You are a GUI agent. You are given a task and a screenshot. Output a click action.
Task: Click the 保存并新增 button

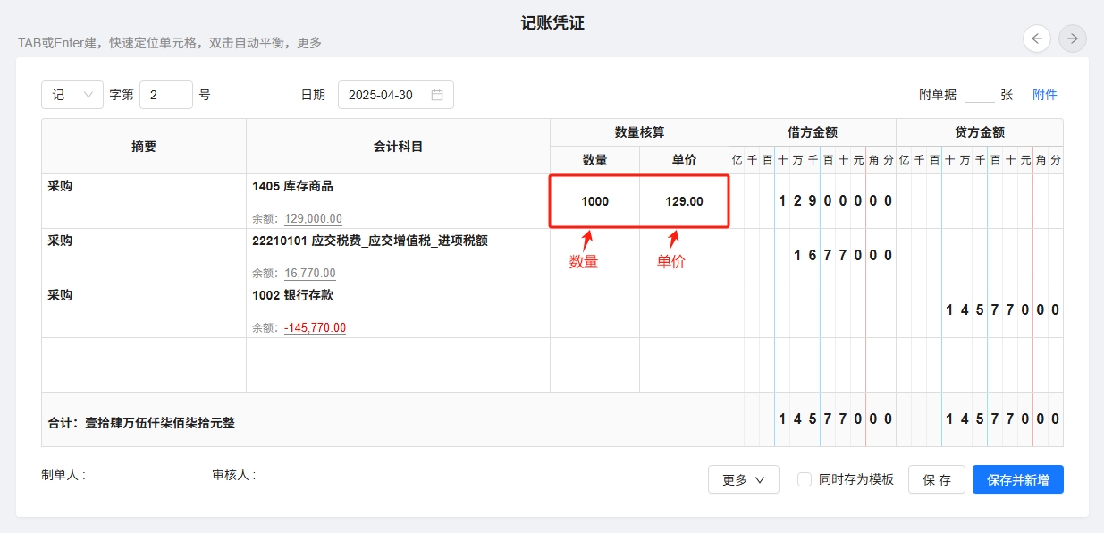[x=1017, y=479]
